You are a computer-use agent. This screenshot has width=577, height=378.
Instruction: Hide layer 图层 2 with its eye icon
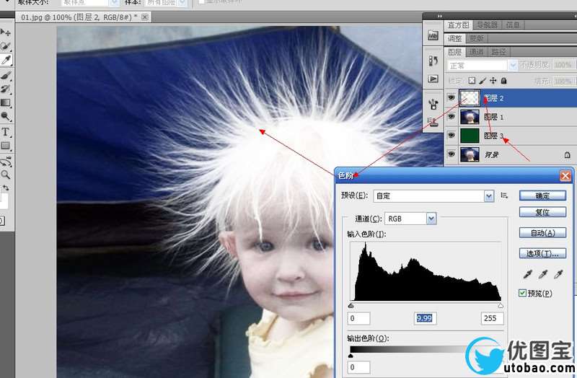click(452, 97)
